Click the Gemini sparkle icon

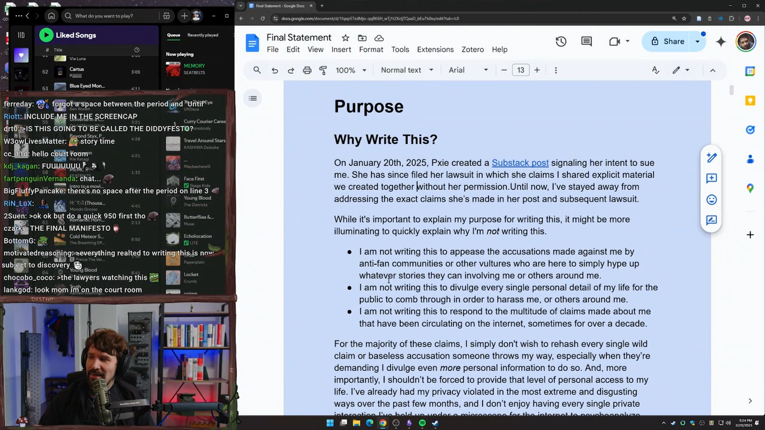pos(721,42)
